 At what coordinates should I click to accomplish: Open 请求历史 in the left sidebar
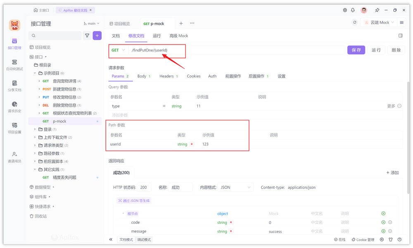(14, 107)
